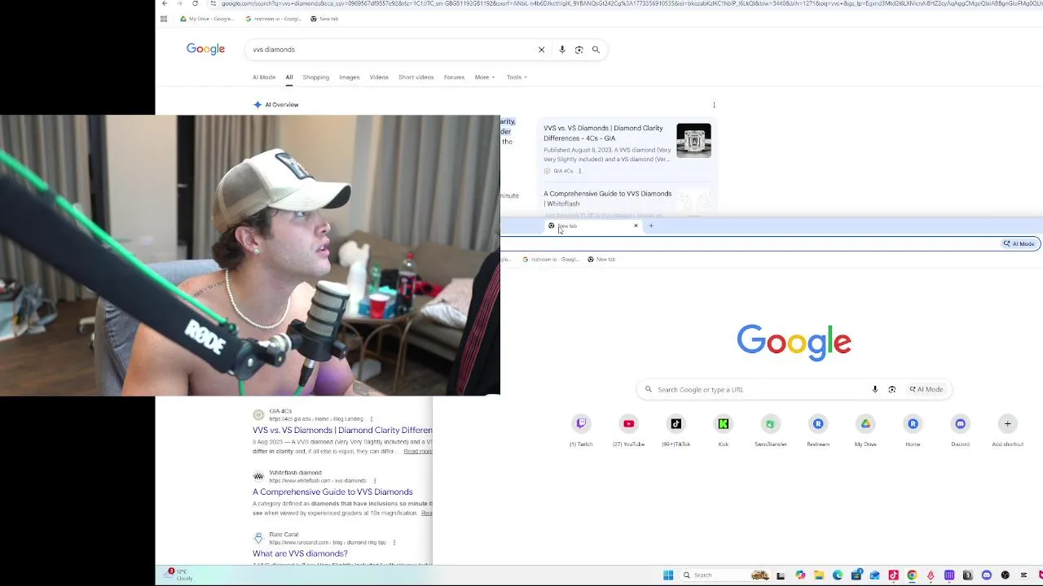Reload the search results page

195,3
